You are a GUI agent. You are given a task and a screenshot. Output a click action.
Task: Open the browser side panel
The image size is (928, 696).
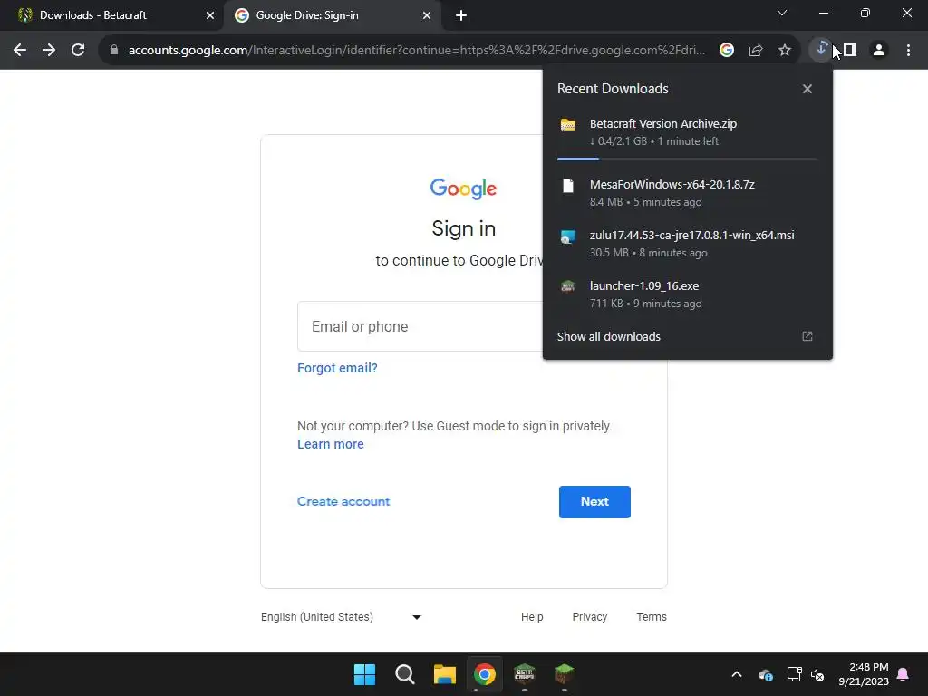point(850,51)
